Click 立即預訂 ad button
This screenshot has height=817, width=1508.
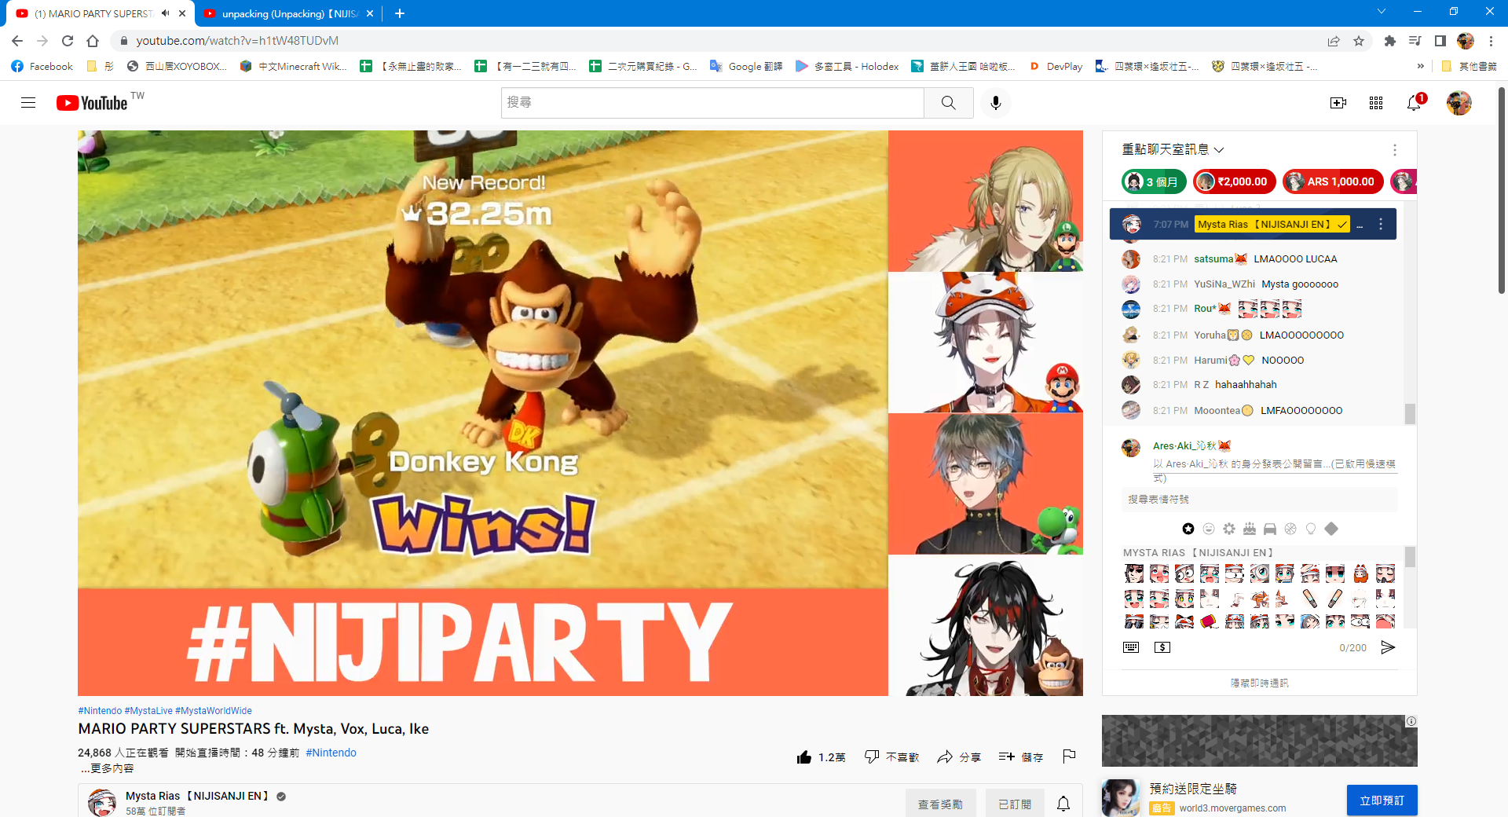pyautogui.click(x=1382, y=801)
